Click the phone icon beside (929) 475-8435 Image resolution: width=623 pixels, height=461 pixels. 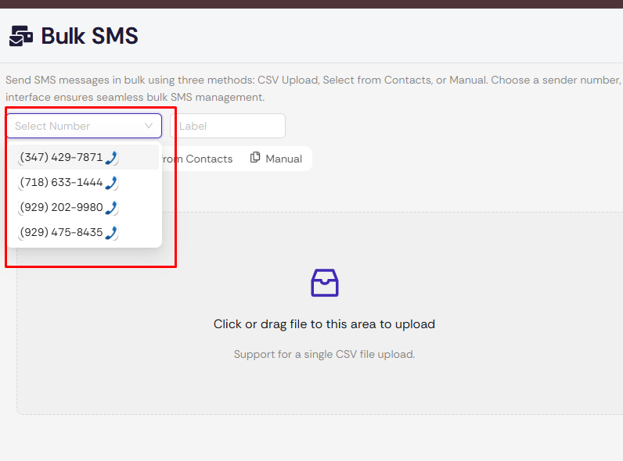111,233
